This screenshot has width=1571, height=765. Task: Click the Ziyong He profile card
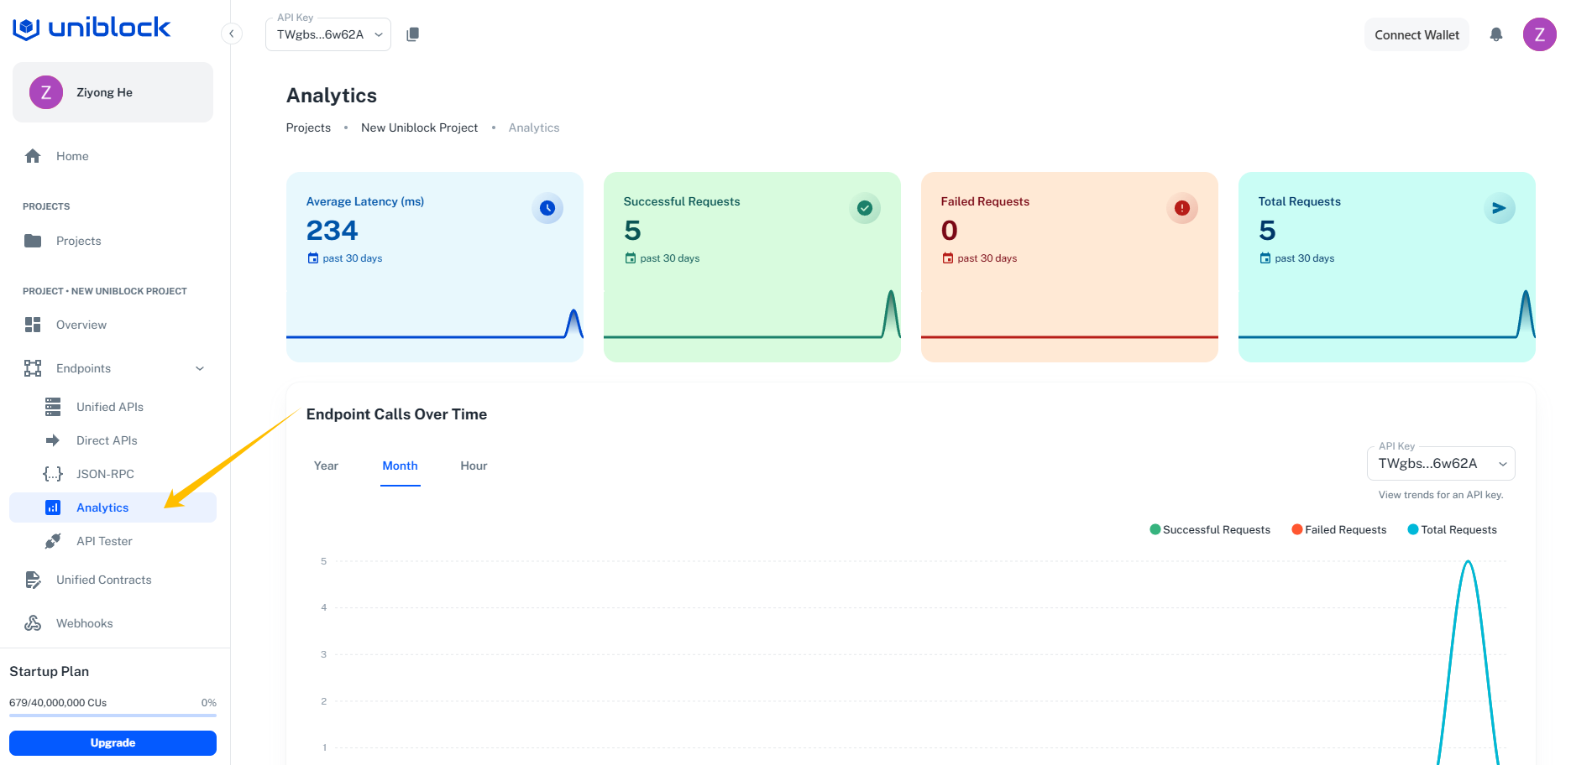(x=113, y=92)
